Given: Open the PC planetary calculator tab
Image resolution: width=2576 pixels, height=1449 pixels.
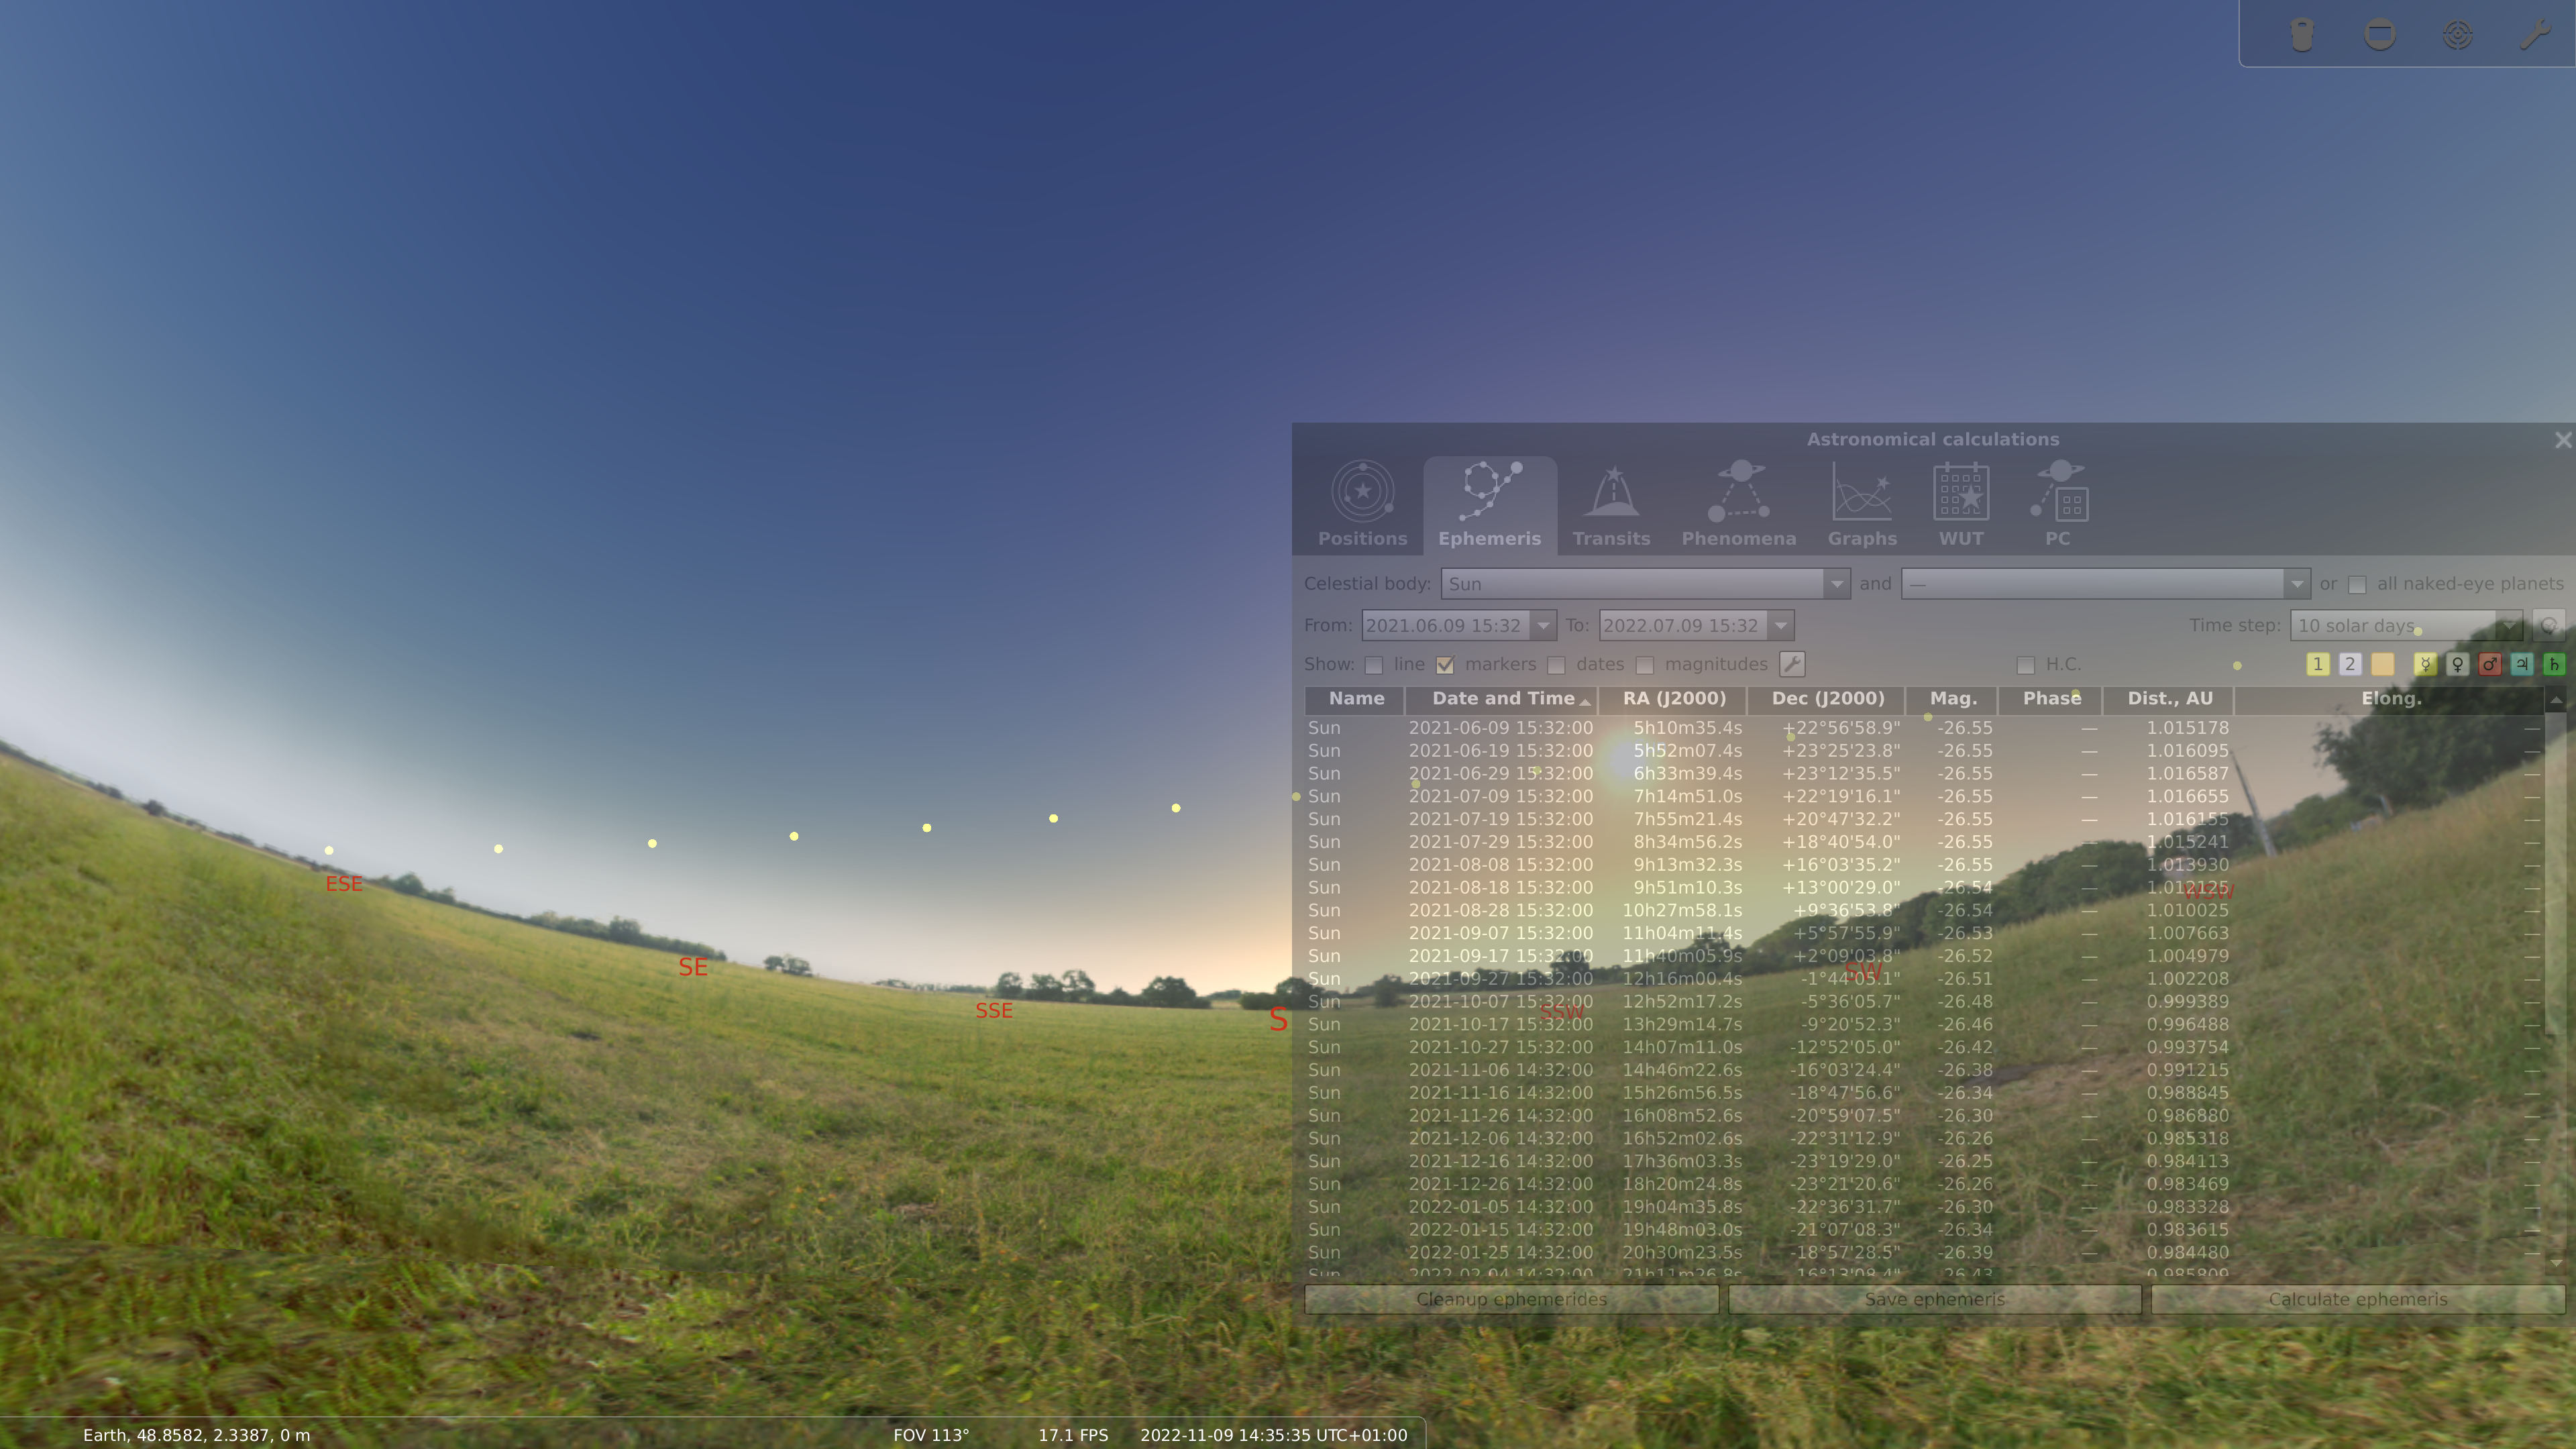Looking at the screenshot, I should point(2058,505).
